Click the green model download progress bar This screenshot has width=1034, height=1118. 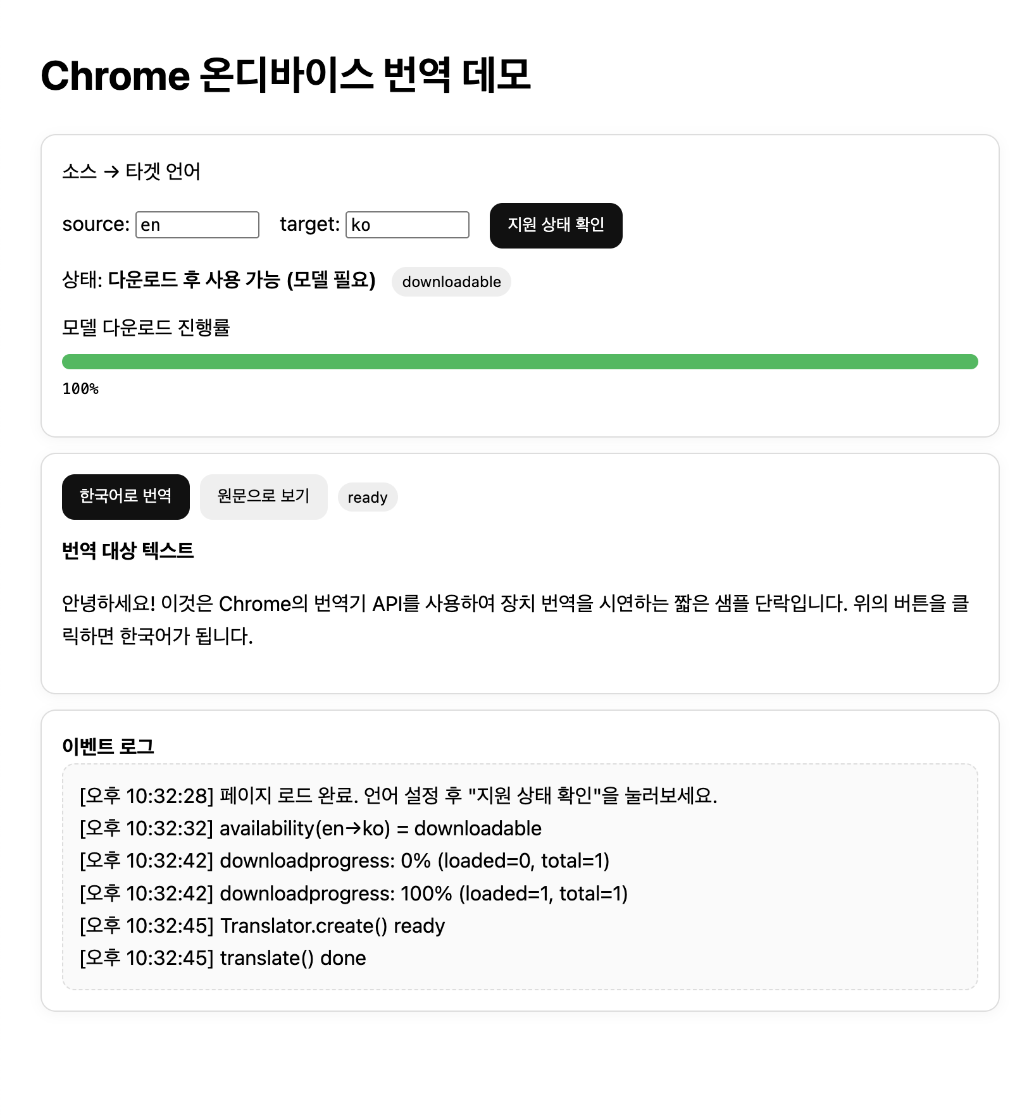(519, 362)
